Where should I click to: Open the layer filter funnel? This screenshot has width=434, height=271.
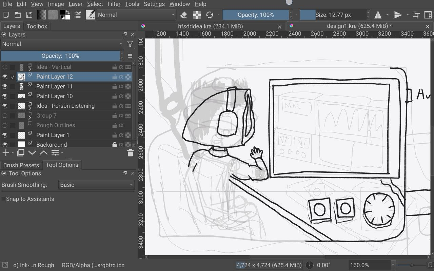[x=130, y=44]
